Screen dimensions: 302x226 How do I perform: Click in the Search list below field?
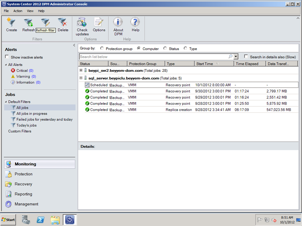pyautogui.click(x=153, y=57)
